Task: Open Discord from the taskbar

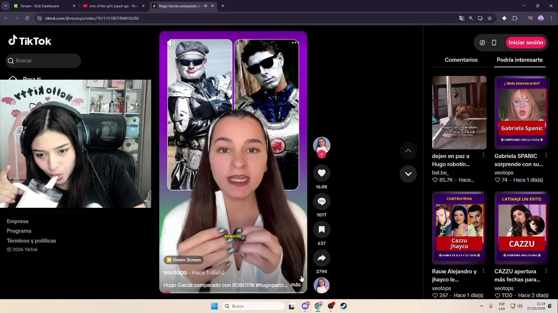Action: [305, 306]
